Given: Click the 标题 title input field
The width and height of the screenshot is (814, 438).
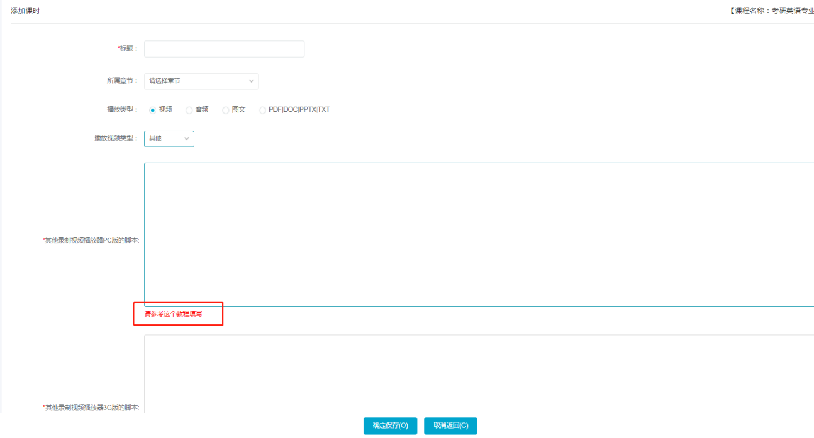Looking at the screenshot, I should coord(224,49).
